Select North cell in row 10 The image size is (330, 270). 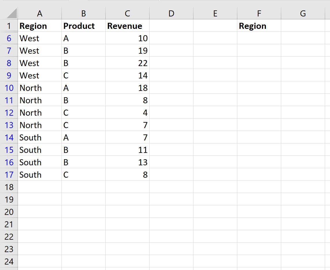[x=40, y=88]
